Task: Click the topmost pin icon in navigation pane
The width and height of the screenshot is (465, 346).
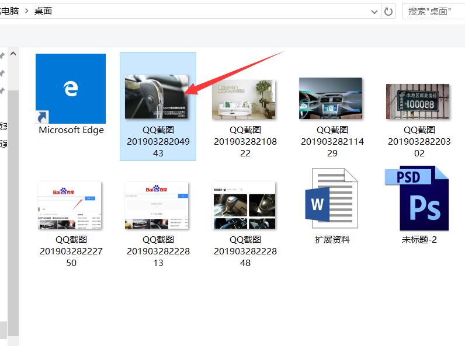Action: click(x=2, y=55)
